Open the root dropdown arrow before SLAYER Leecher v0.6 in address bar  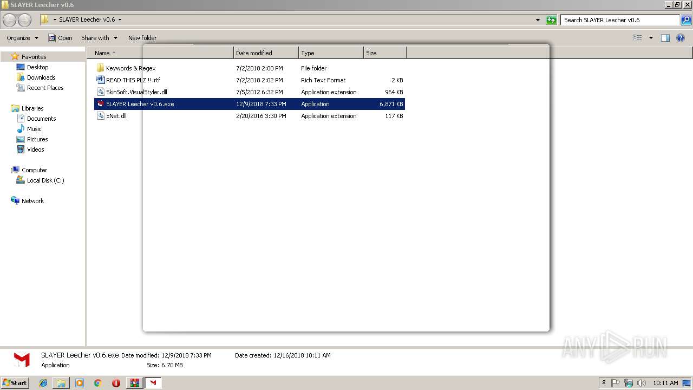click(x=55, y=20)
